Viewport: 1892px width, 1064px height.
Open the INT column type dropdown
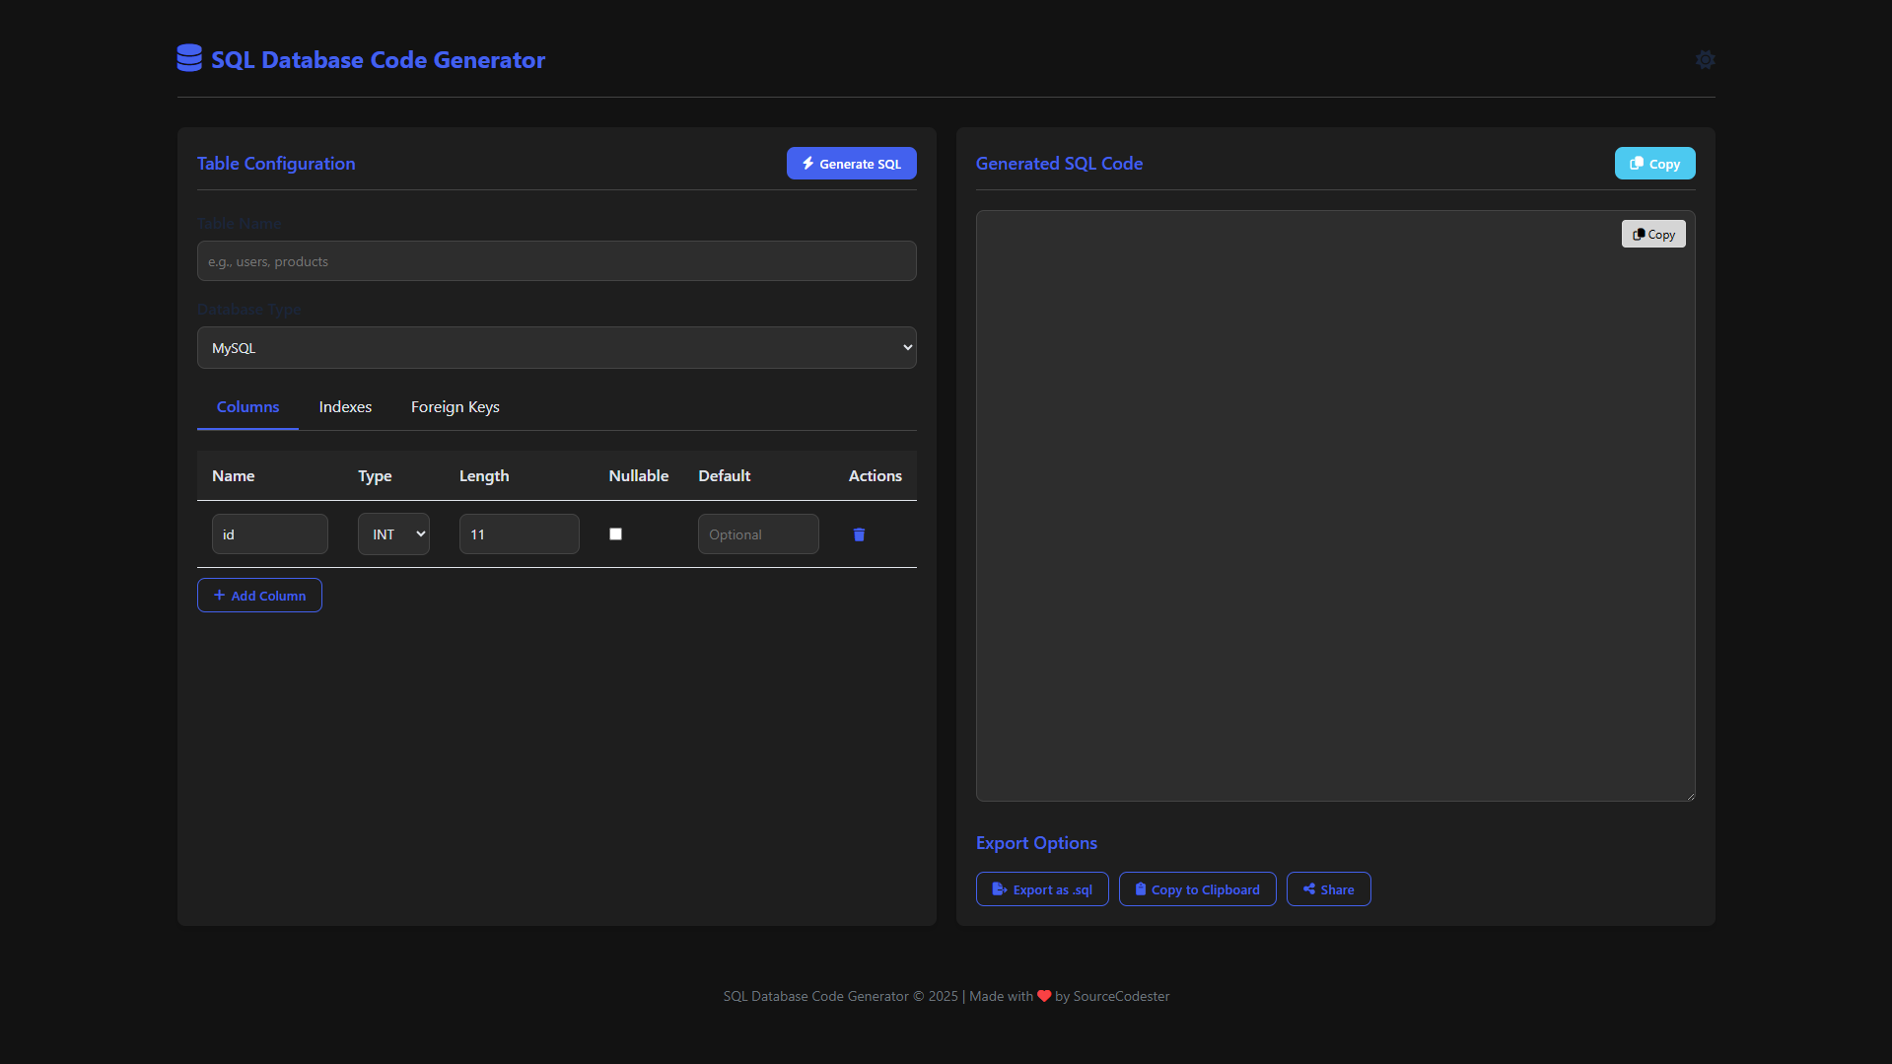pyautogui.click(x=393, y=534)
